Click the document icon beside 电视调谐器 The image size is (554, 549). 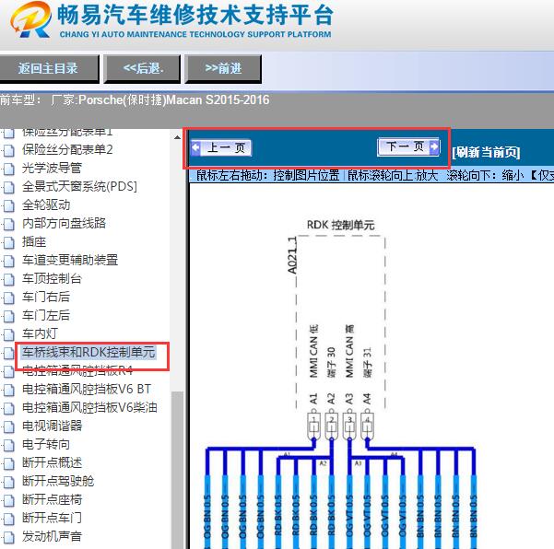[x=9, y=426]
